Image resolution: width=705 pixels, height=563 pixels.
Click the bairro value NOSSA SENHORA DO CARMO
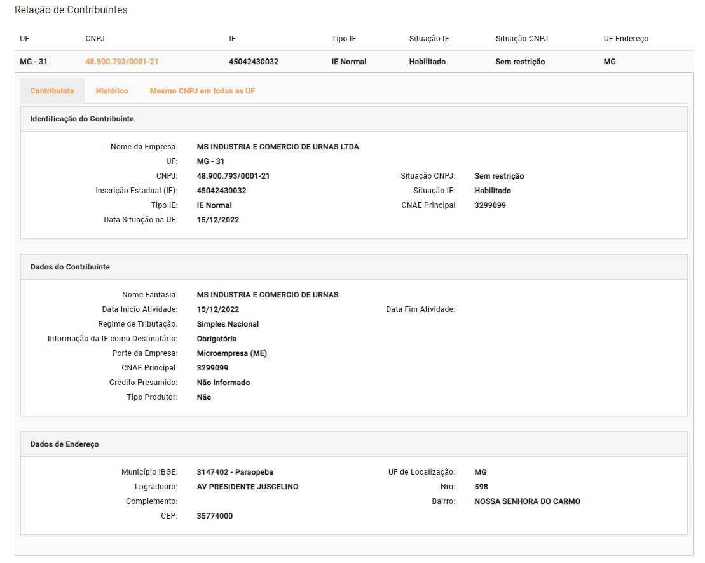(527, 501)
